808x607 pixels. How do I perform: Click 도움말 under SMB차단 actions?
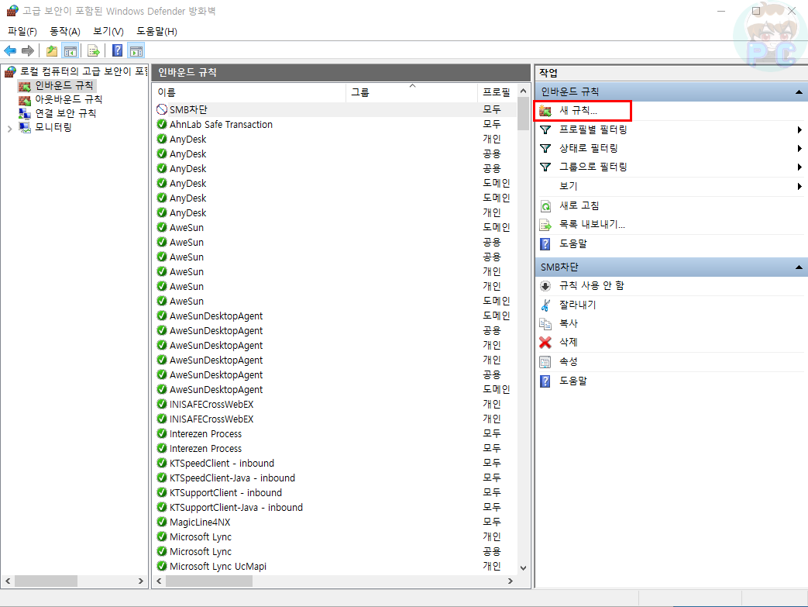tap(573, 381)
